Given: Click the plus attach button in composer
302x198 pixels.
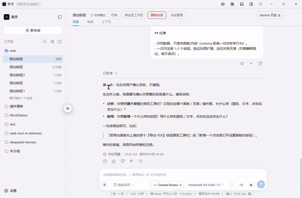Looking at the screenshot, I should (104, 185).
